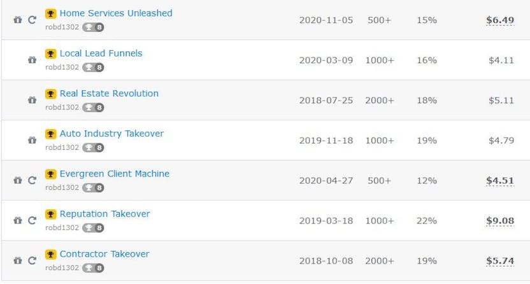Click the trophy icon before Local Lead Funnels
Screen dimensions: 530x284
51,53
